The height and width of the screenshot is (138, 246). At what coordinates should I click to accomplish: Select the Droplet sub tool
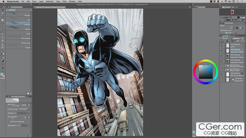(18, 47)
